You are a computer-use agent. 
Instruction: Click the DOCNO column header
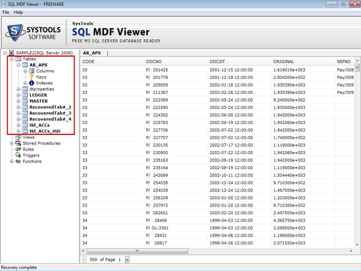(x=176, y=61)
